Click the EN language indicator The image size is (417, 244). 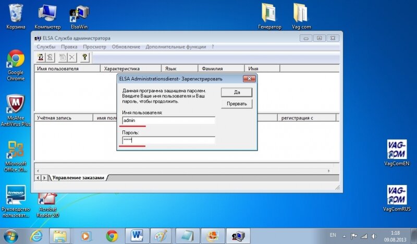(333, 235)
